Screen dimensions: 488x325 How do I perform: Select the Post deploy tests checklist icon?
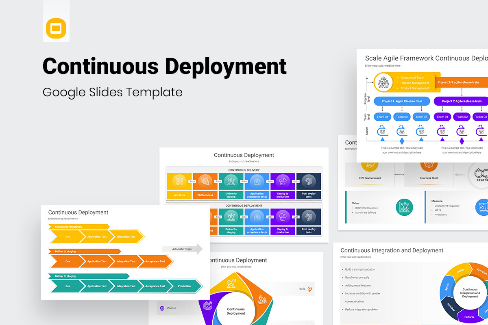pyautogui.click(x=309, y=182)
